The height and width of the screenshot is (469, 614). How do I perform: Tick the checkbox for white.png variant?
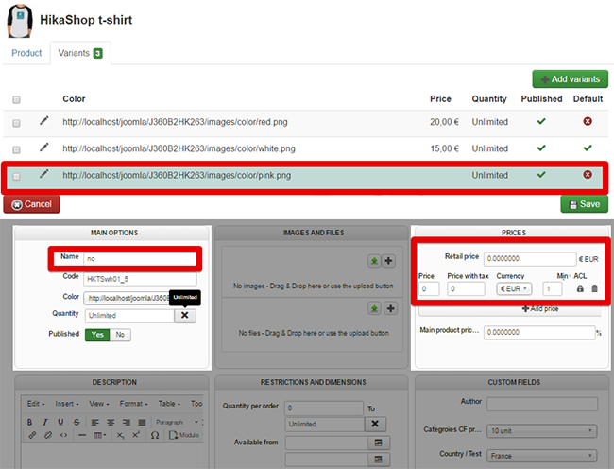pos(17,149)
